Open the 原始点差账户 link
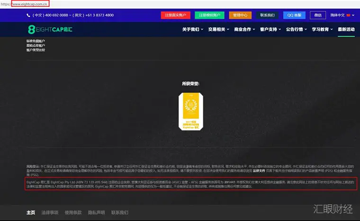The image size is (360, 221). [x=36, y=45]
